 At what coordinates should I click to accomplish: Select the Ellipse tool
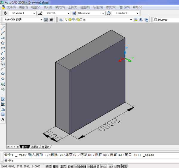(3, 74)
